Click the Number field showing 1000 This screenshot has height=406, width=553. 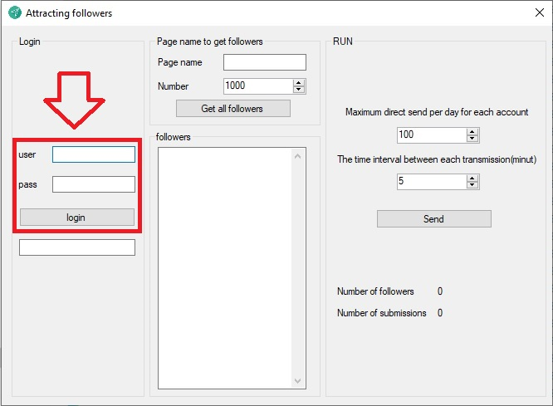pos(257,86)
